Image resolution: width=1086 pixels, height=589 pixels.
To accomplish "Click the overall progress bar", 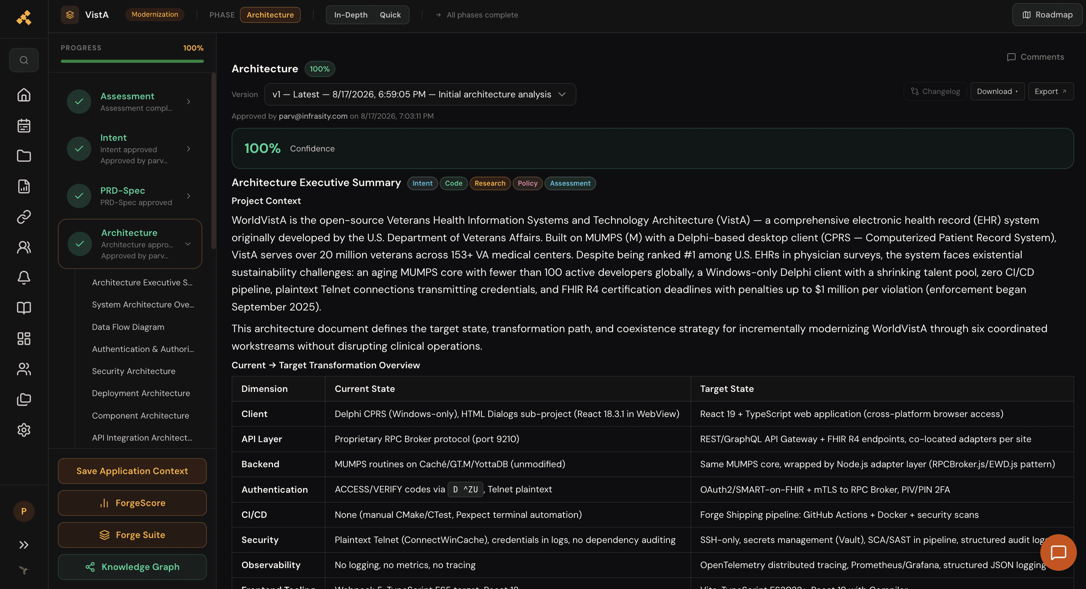I will tap(132, 61).
